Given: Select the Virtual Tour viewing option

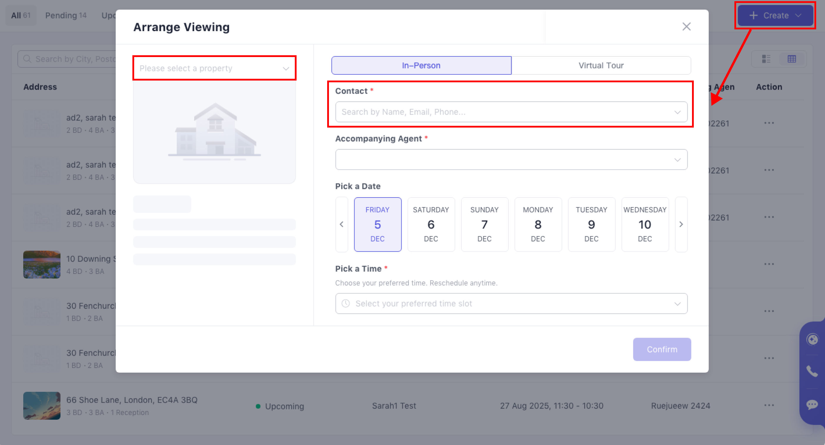Looking at the screenshot, I should 601,66.
